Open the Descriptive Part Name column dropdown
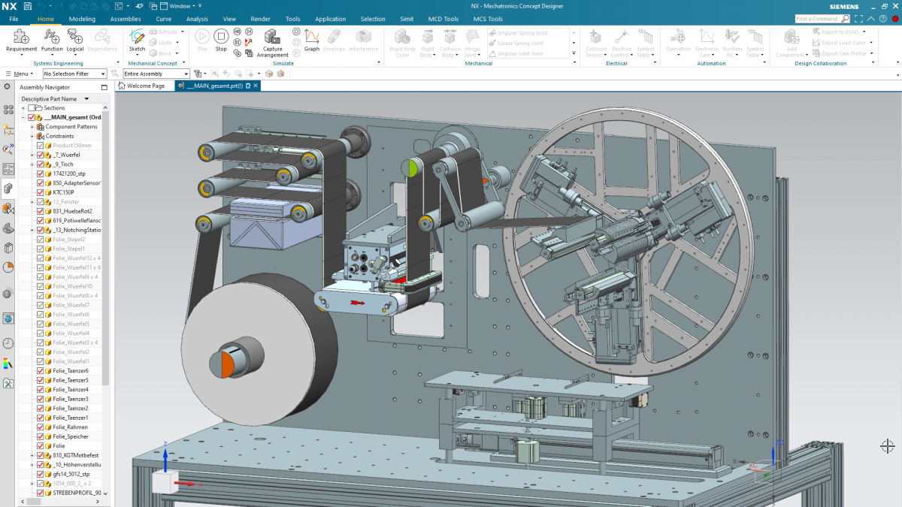 [86, 98]
